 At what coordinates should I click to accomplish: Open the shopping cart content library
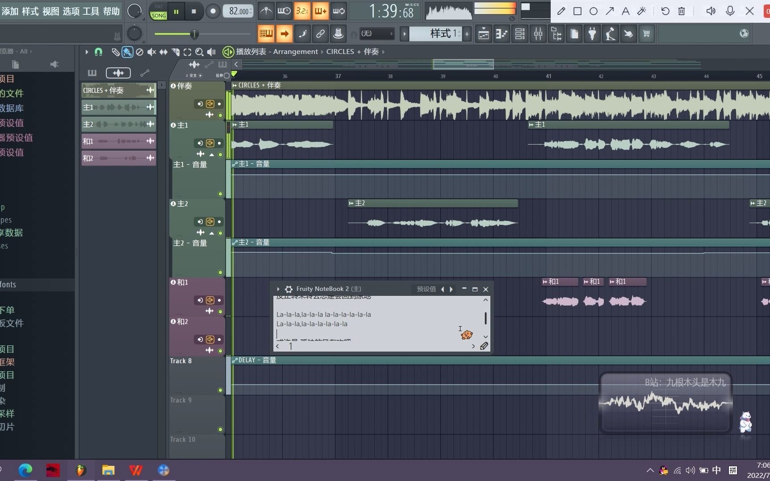[646, 34]
